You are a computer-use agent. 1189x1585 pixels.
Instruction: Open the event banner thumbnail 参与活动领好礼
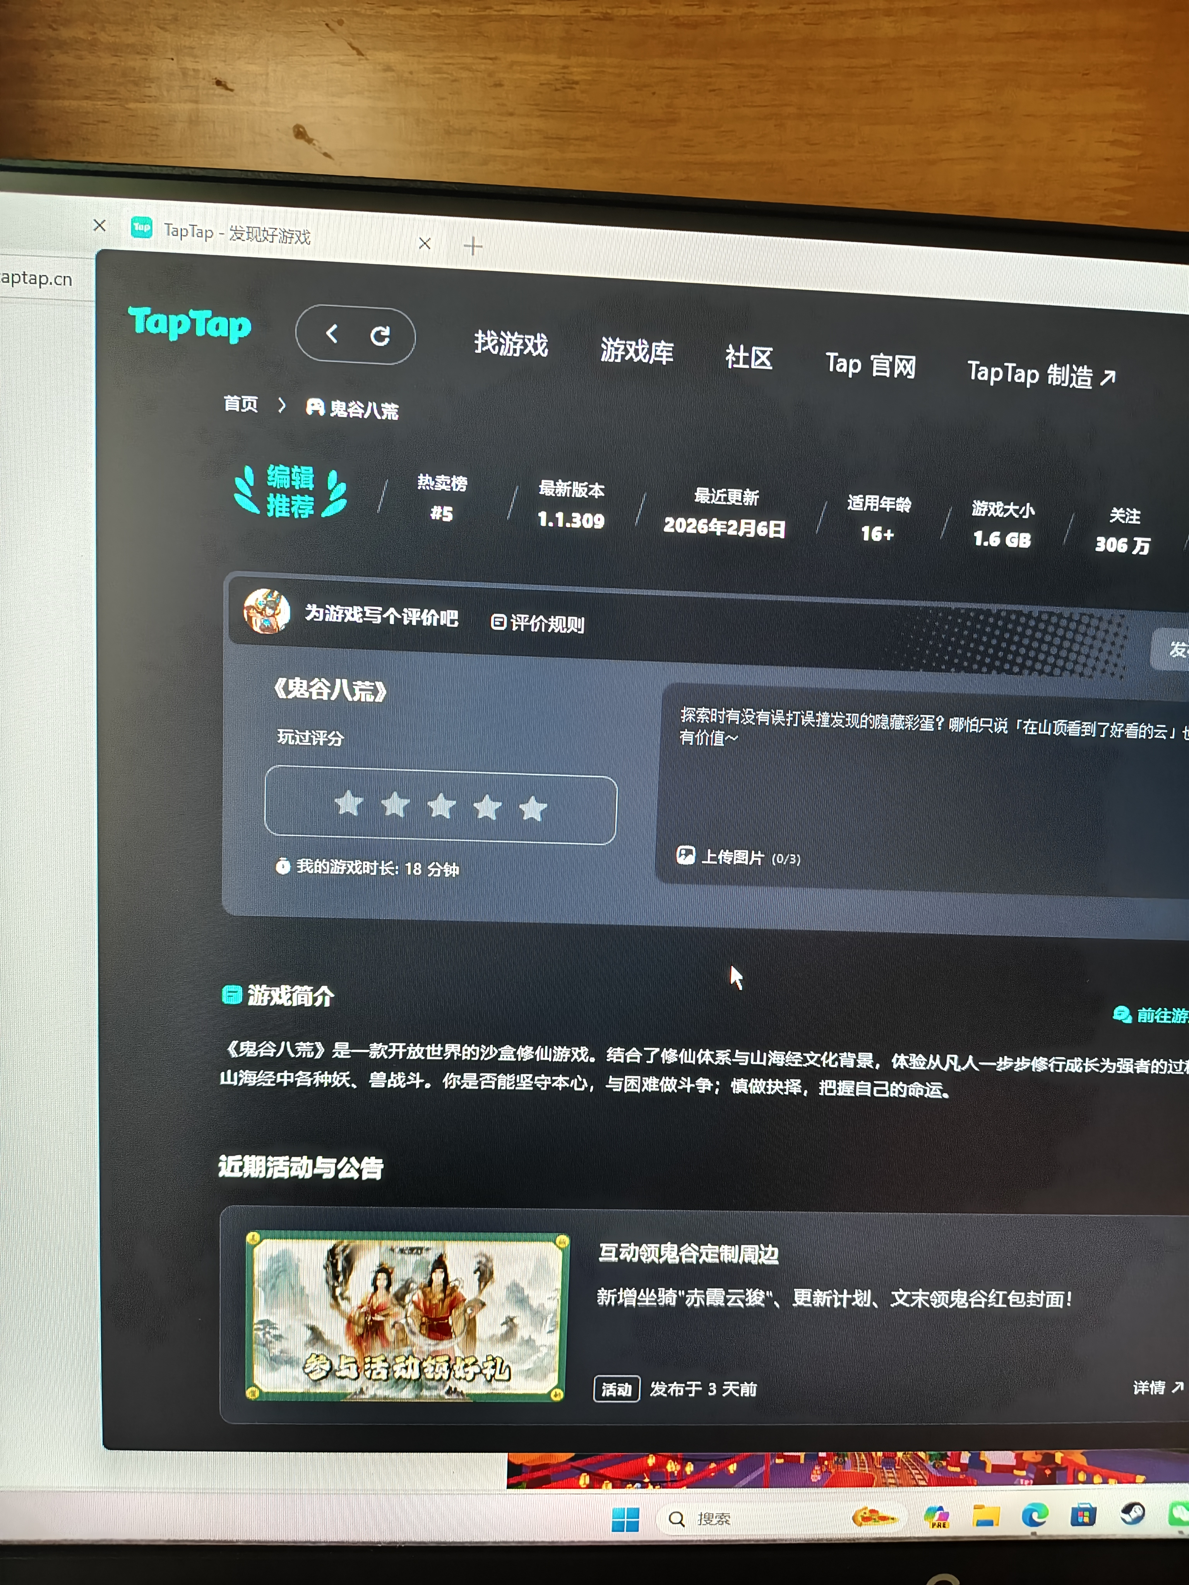click(407, 1317)
